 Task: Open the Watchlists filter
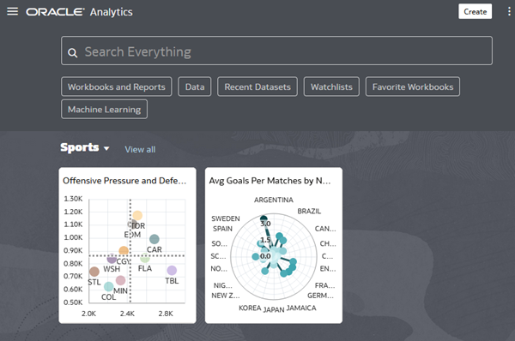(331, 87)
